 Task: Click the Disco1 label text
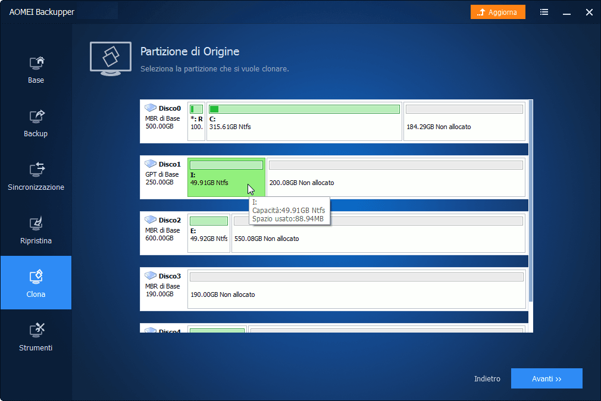(170, 164)
